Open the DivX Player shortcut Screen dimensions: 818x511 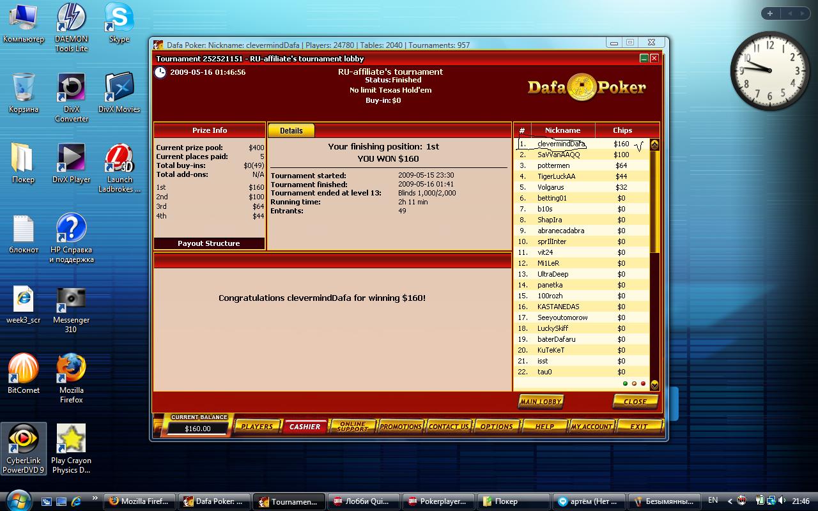[x=71, y=158]
